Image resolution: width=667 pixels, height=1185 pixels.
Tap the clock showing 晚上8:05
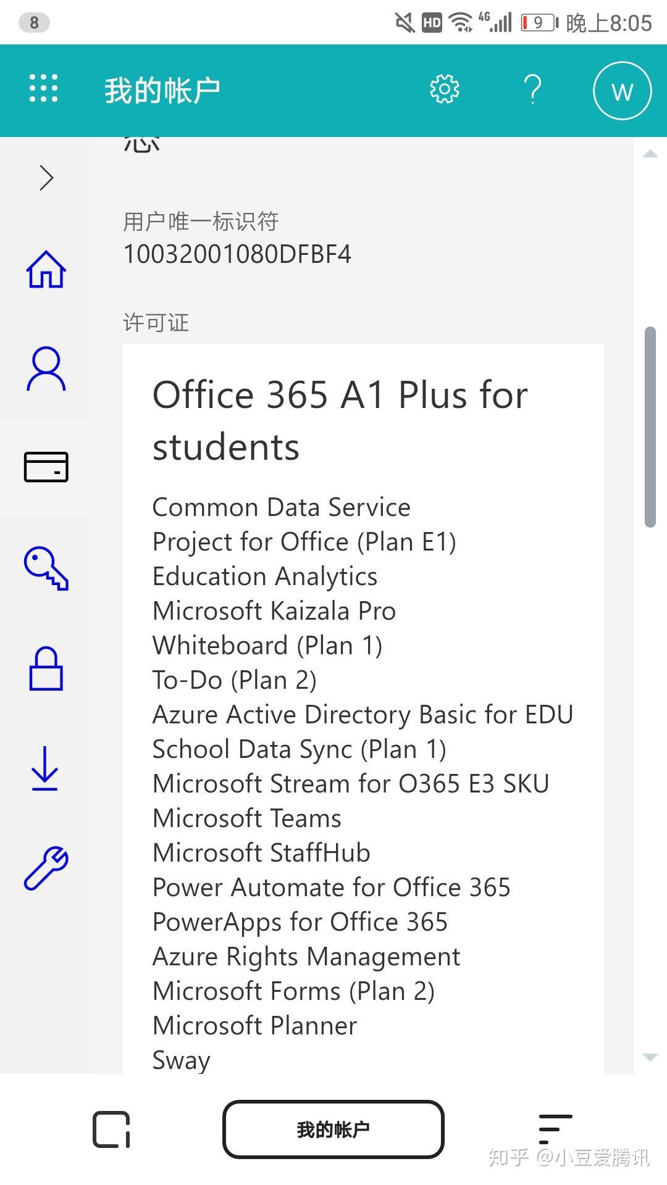coord(608,23)
